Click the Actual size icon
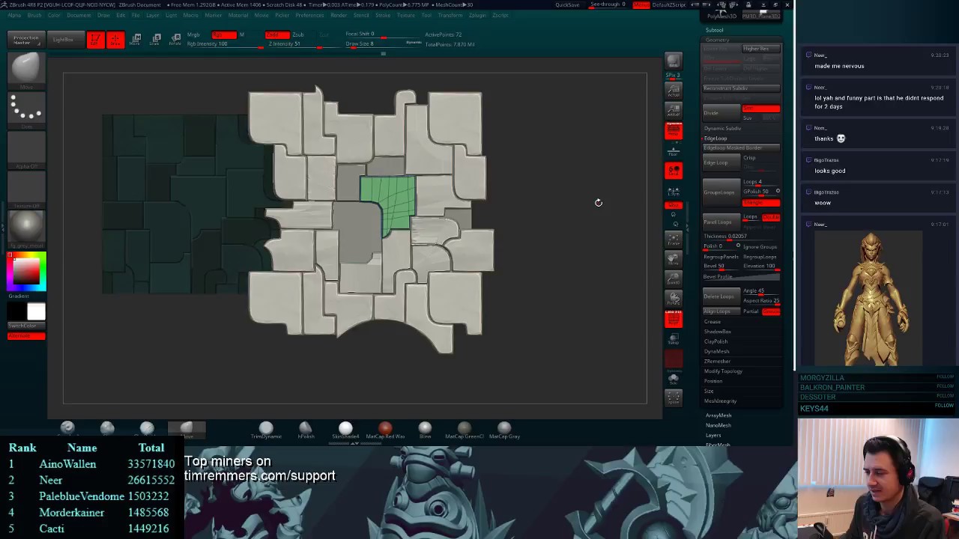The width and height of the screenshot is (959, 539). coord(674,91)
